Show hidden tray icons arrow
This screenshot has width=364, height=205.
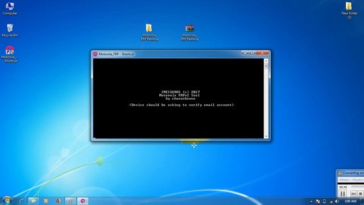[311, 201]
